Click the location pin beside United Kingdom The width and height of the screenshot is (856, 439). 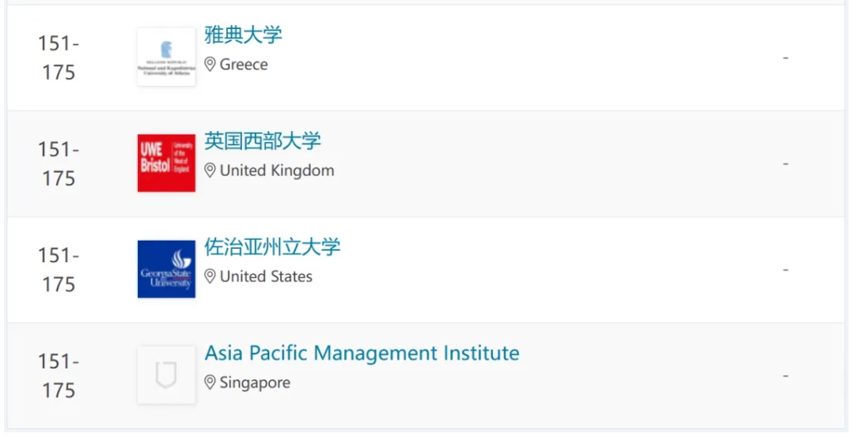[x=210, y=171]
